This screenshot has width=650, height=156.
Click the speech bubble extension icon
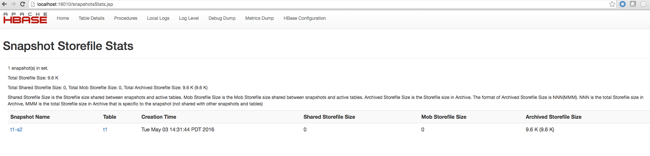pos(643,4)
